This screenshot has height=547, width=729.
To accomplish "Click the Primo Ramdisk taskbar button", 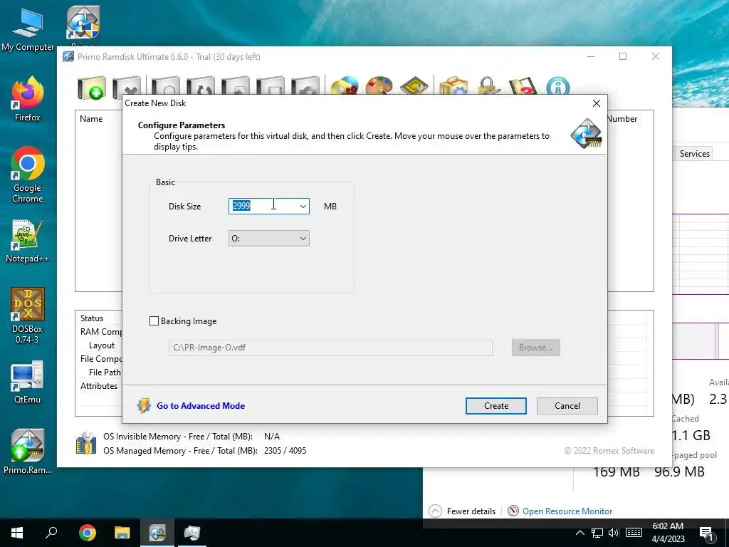I will (157, 533).
